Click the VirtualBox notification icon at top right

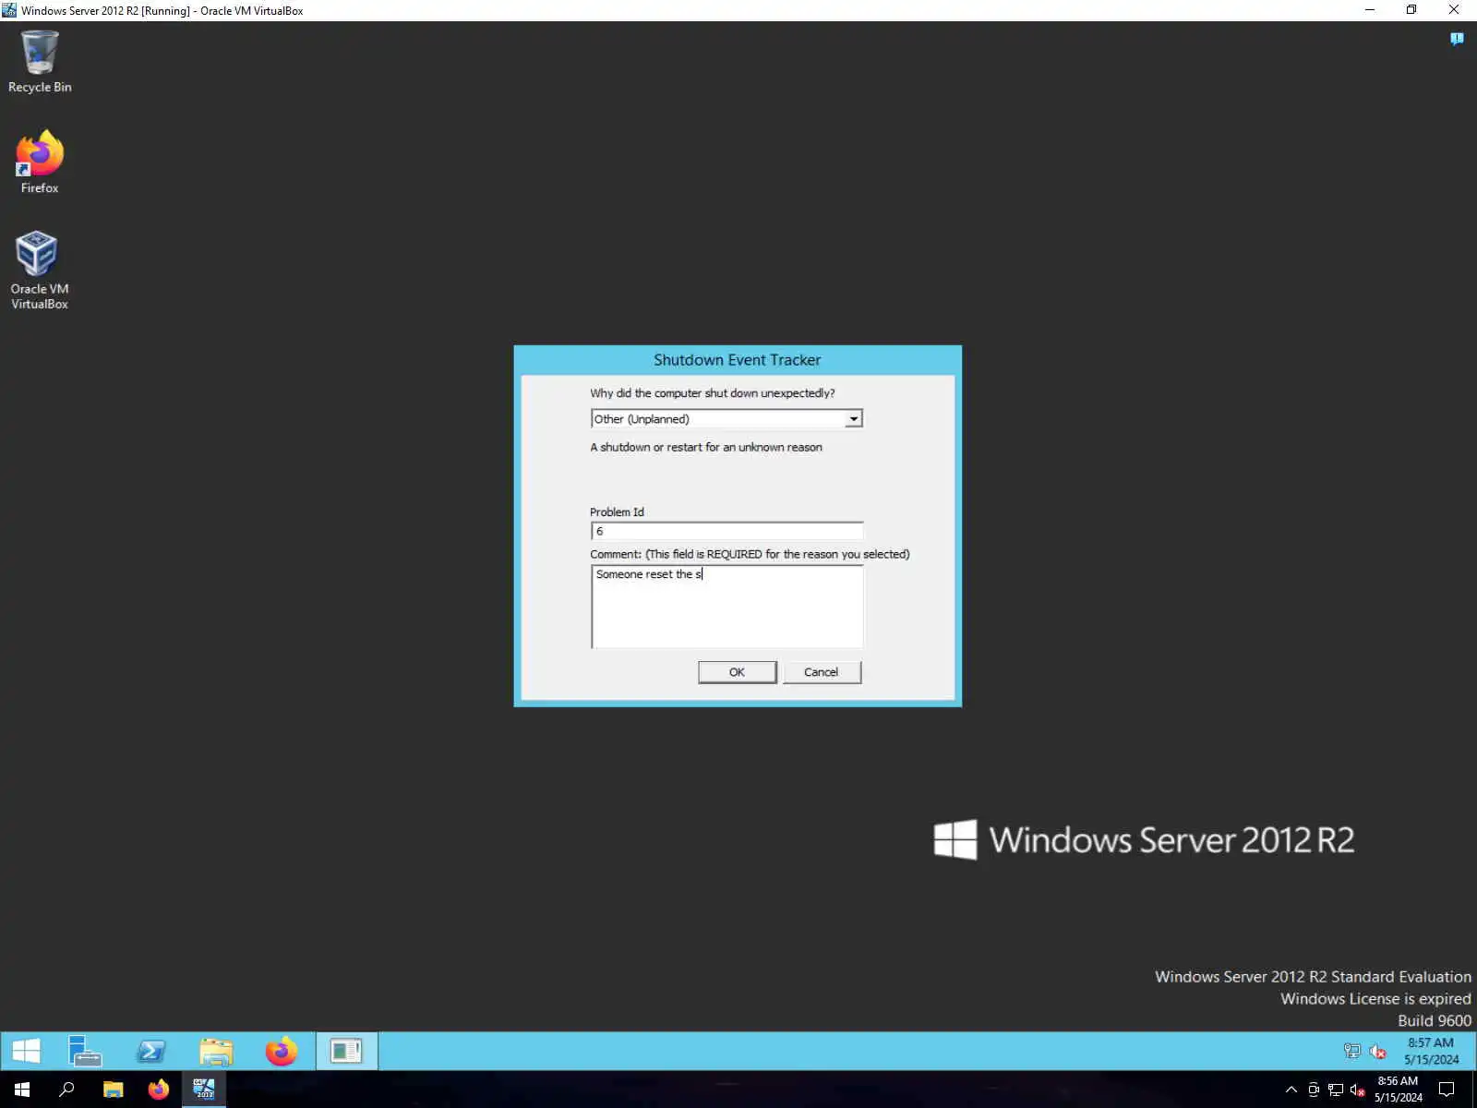click(x=1457, y=39)
